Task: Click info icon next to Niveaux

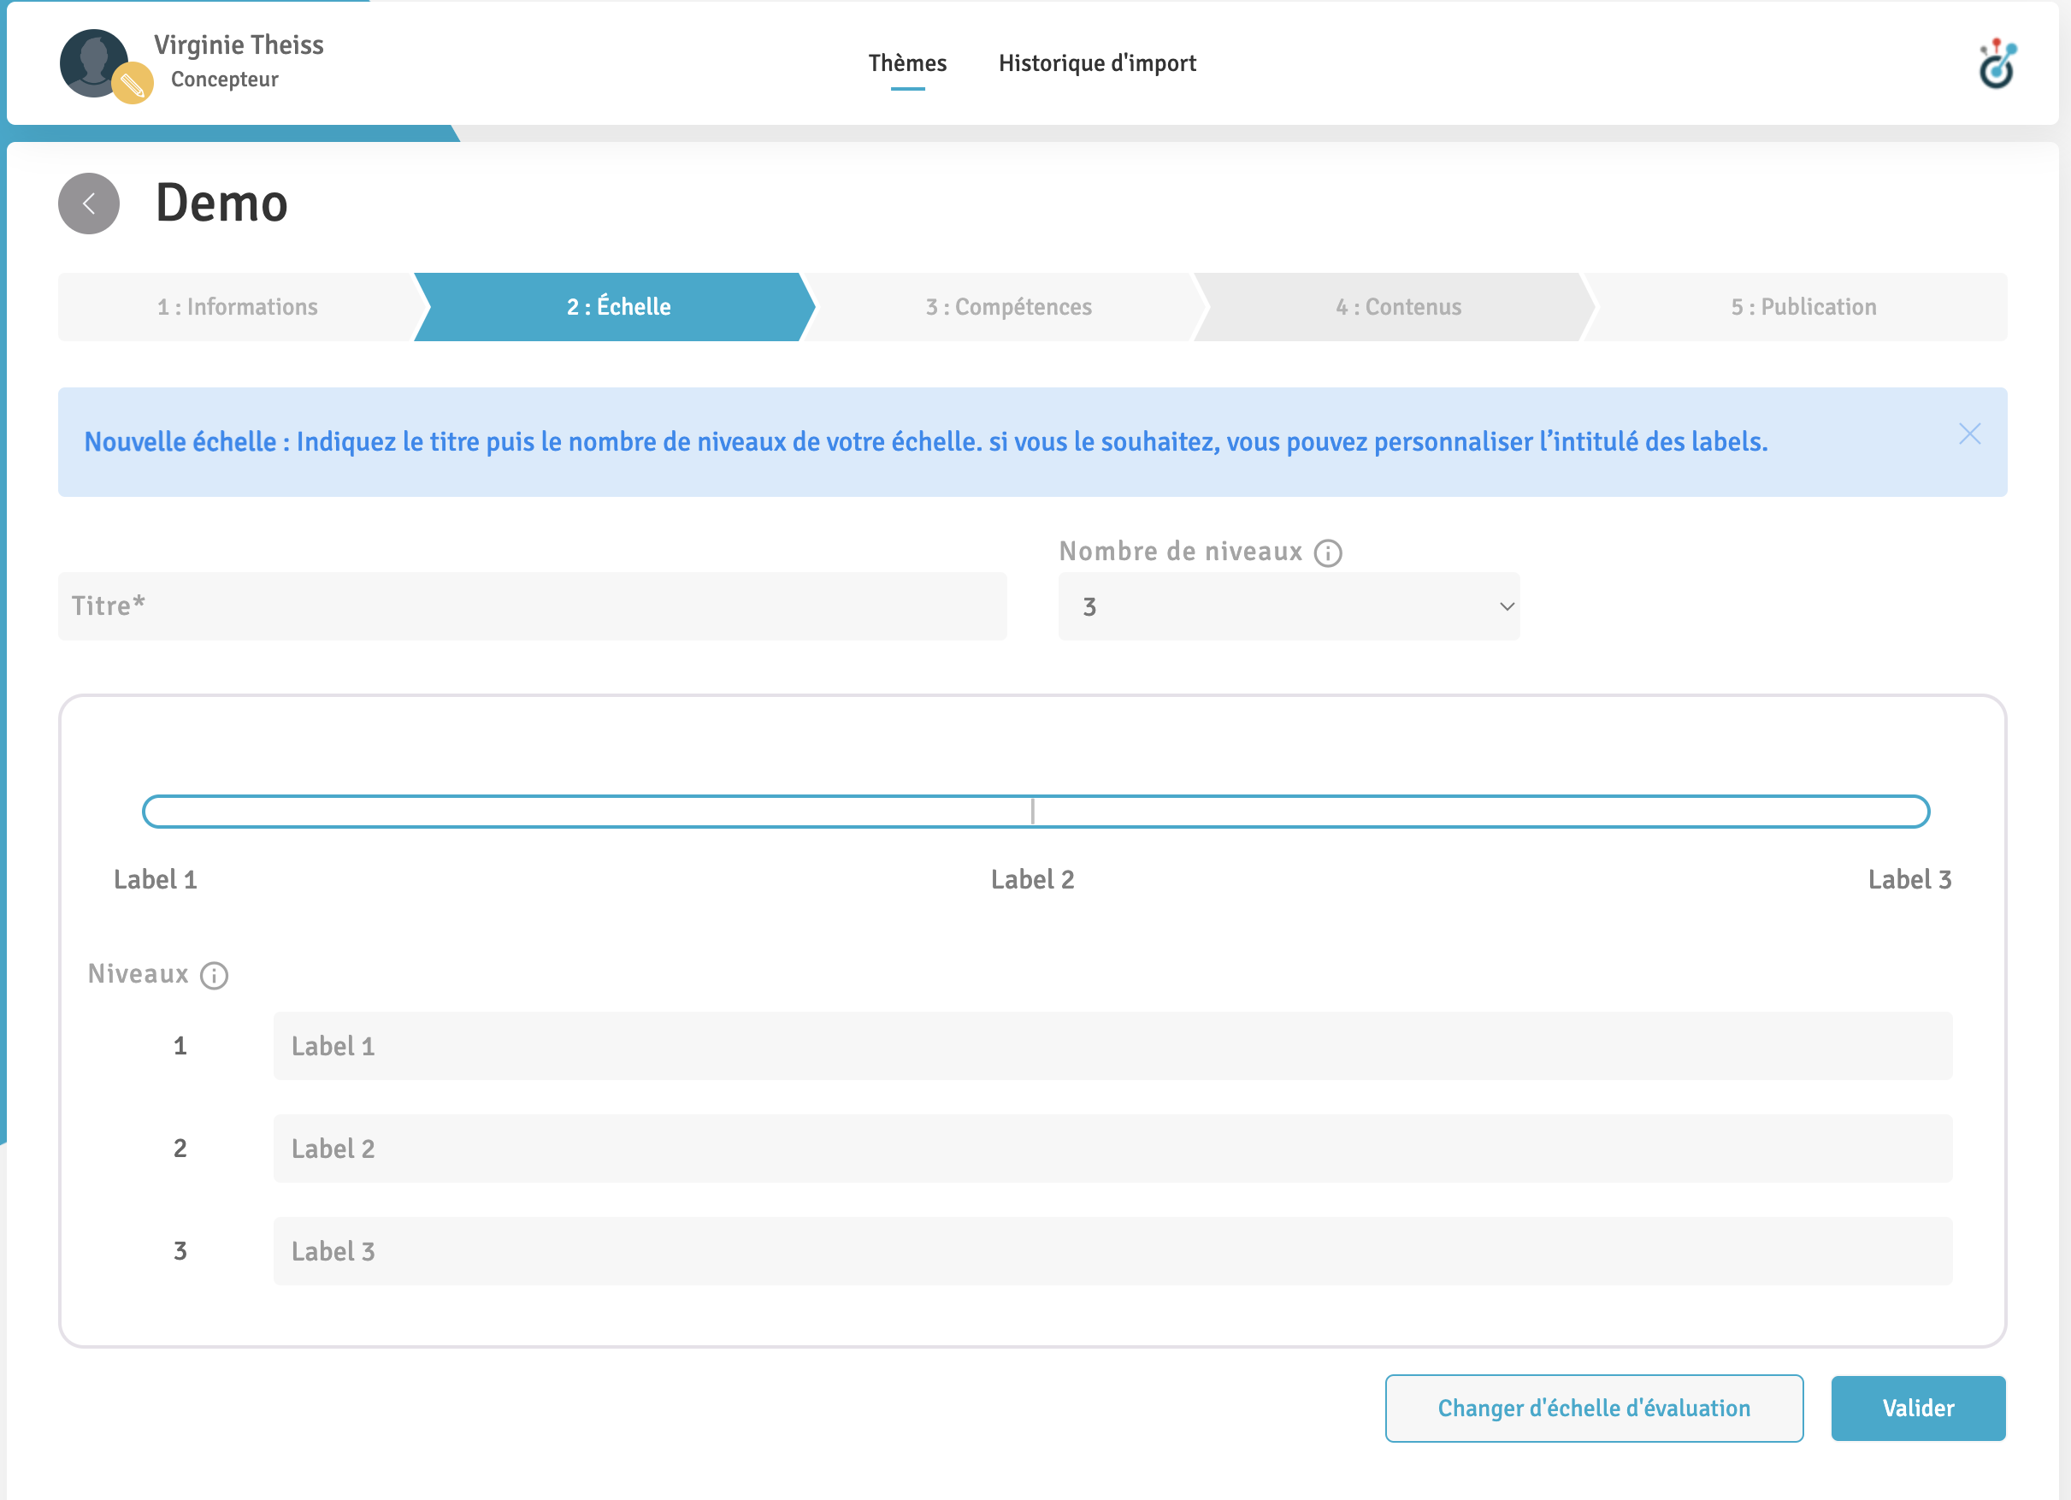Action: click(x=214, y=975)
